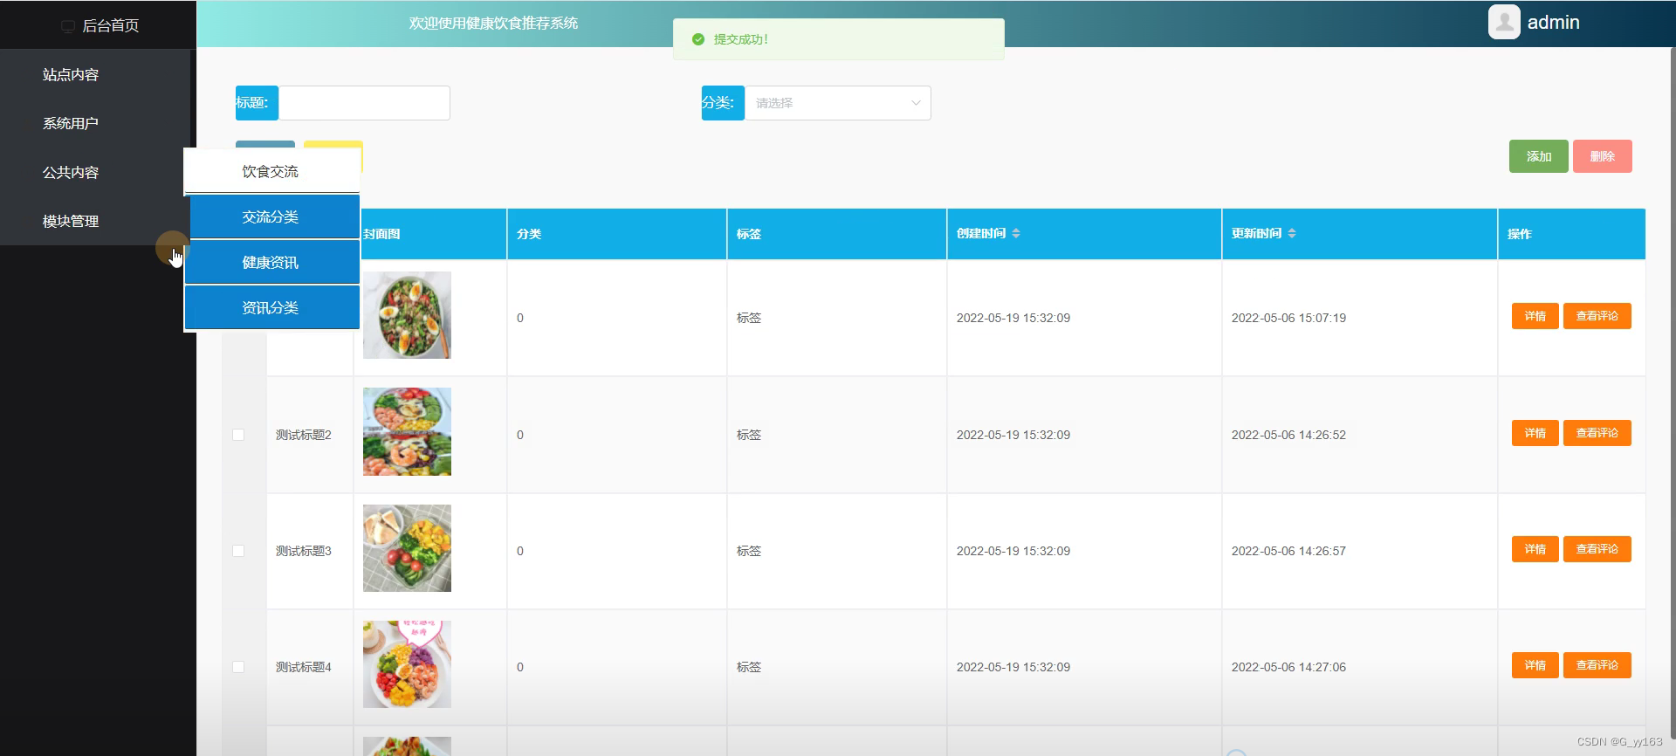Open 详情 for 测试标题3
Screen dimensions: 1676x756
1535,549
